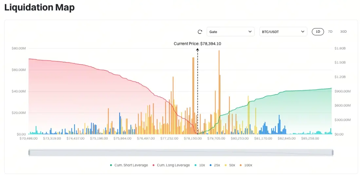Click the $78,150.00 price axis label
Screen dimensions: 360x175
click(x=193, y=139)
